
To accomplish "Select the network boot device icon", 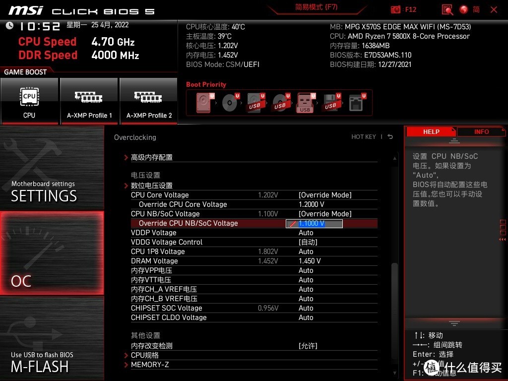I will pyautogui.click(x=357, y=102).
